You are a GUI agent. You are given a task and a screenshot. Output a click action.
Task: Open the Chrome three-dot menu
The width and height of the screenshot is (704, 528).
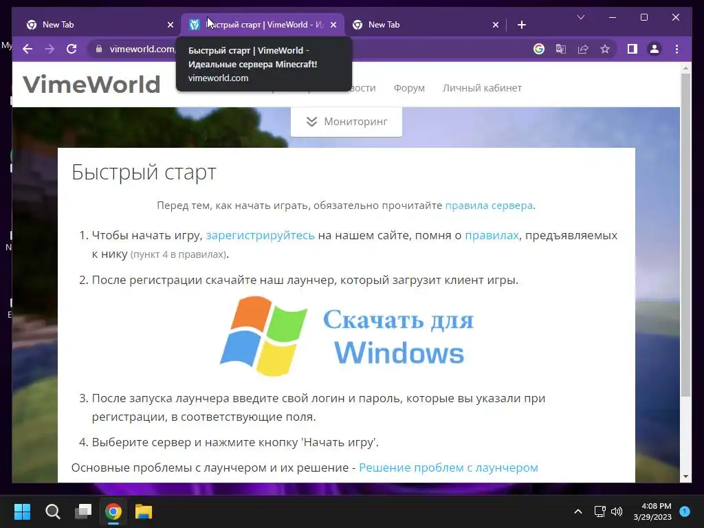point(676,49)
